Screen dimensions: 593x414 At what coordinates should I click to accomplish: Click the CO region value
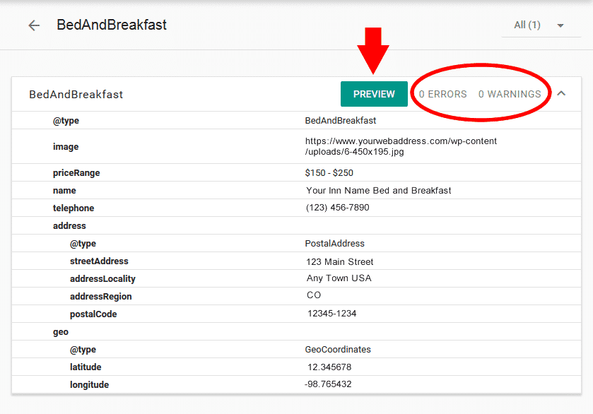314,295
